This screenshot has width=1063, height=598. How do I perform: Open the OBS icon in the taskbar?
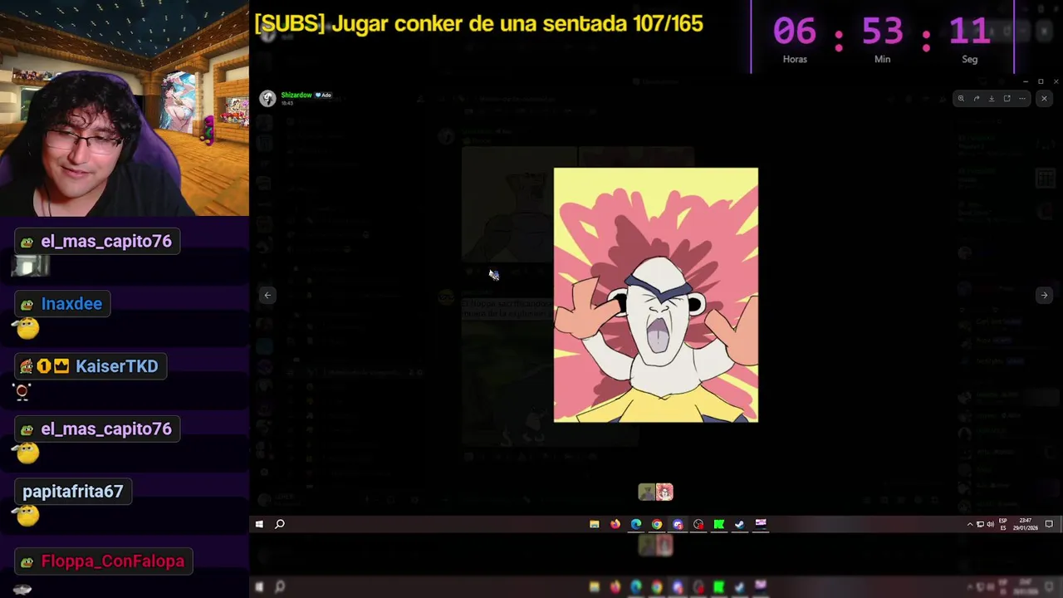(698, 524)
